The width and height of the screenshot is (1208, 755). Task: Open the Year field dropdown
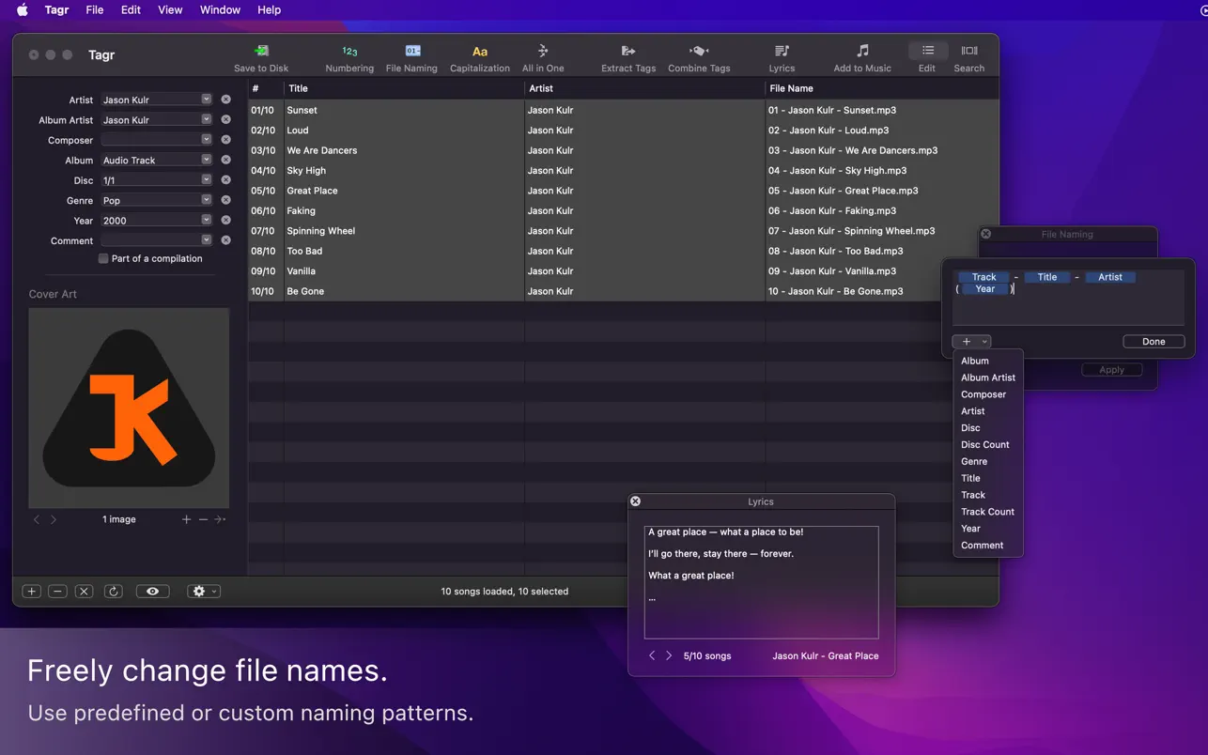pos(207,220)
